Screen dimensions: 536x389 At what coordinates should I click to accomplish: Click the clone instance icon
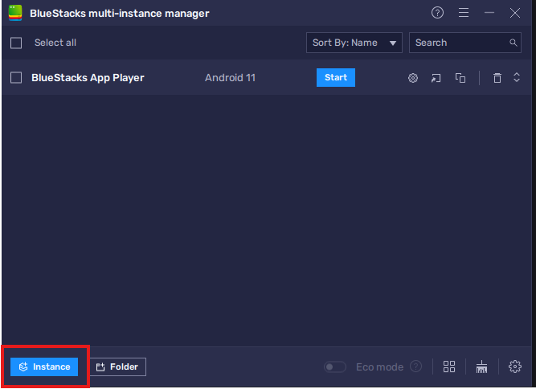(460, 78)
